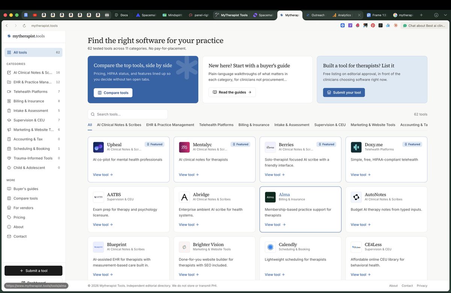451x293 pixels.
Task: Reload the page with the refresh icon
Action: (x=24, y=26)
